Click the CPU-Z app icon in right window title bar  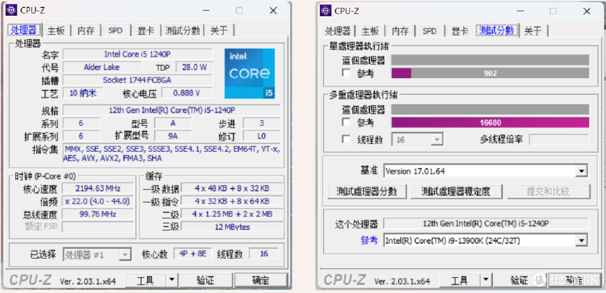tap(325, 11)
